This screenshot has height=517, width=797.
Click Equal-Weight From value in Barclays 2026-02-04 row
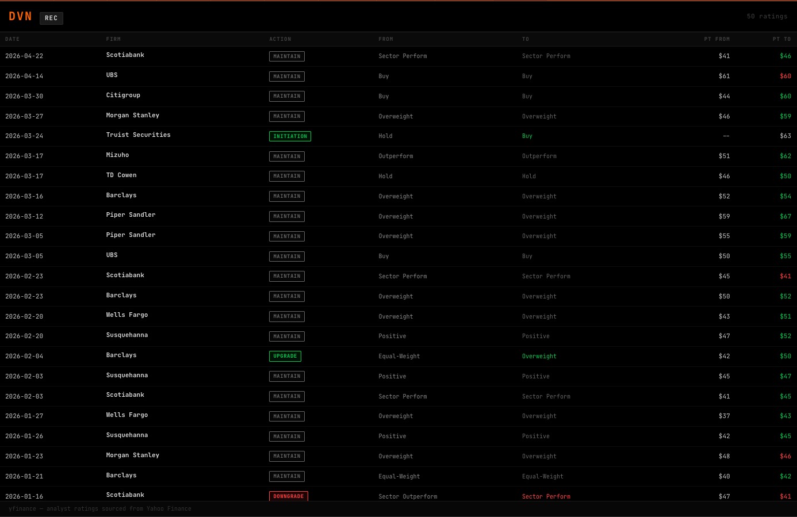399,357
